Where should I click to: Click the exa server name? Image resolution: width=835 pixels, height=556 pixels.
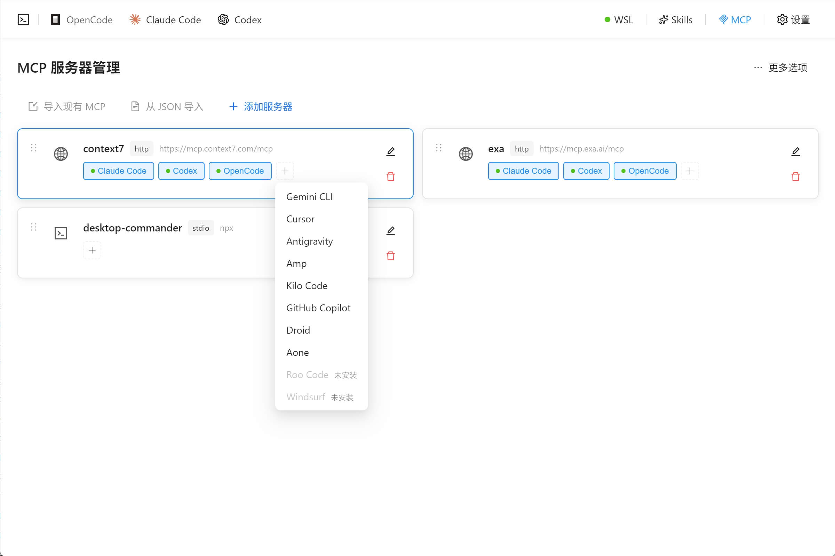tap(496, 149)
